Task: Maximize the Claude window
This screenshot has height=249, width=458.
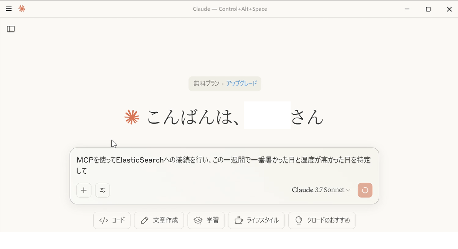Action: pos(428,9)
